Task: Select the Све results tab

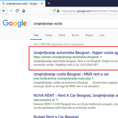Action: click(36, 35)
